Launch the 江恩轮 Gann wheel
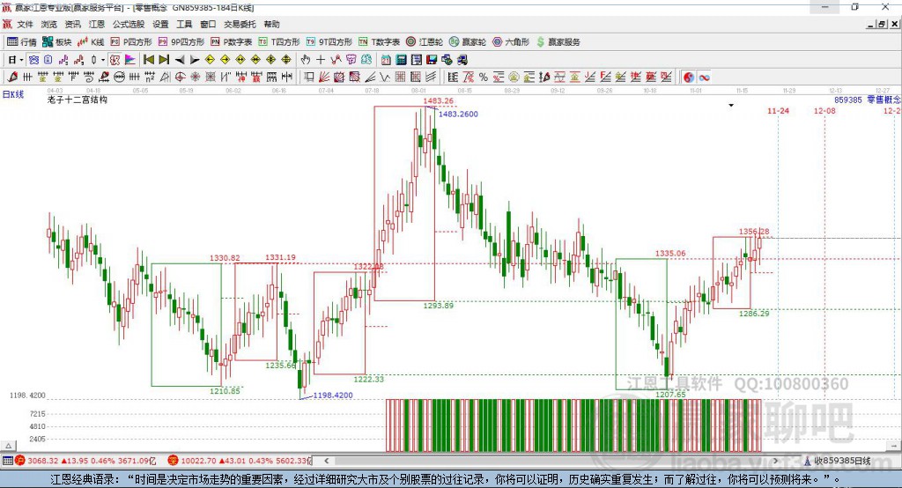This screenshot has height=488, width=902. click(425, 42)
